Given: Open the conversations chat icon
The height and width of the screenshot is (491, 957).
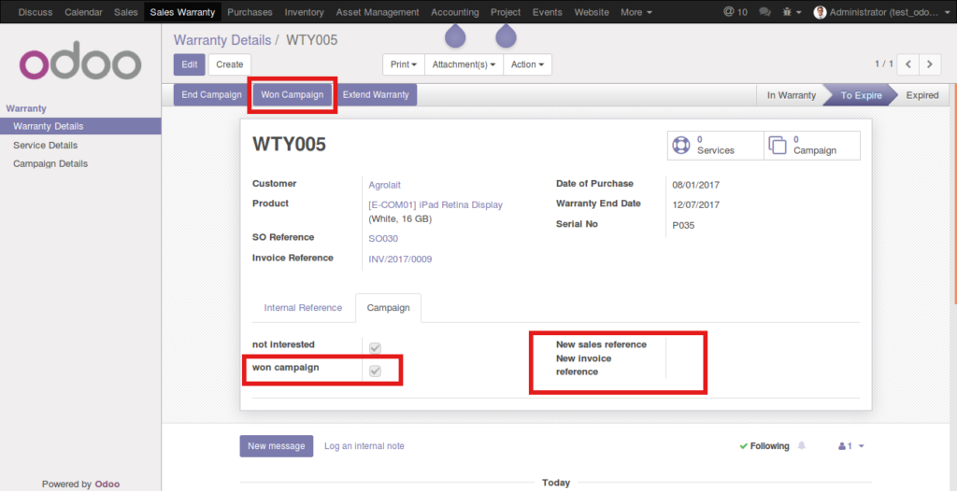Looking at the screenshot, I should (x=764, y=11).
